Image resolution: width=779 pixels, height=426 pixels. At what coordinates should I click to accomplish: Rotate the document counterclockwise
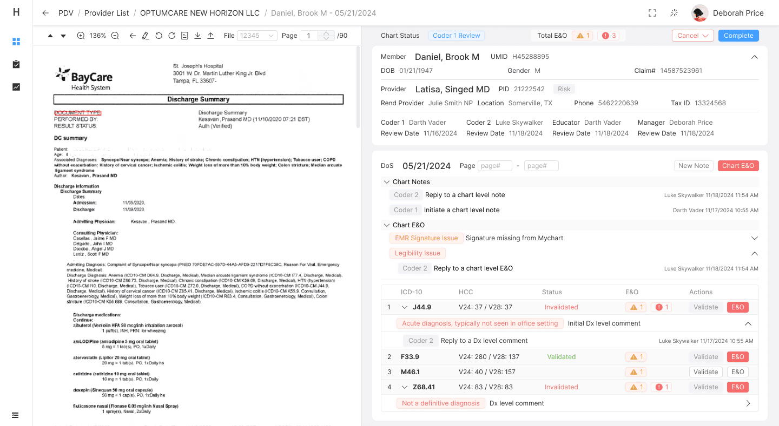159,36
